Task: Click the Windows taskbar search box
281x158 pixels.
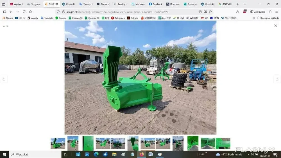Action: 35,154
